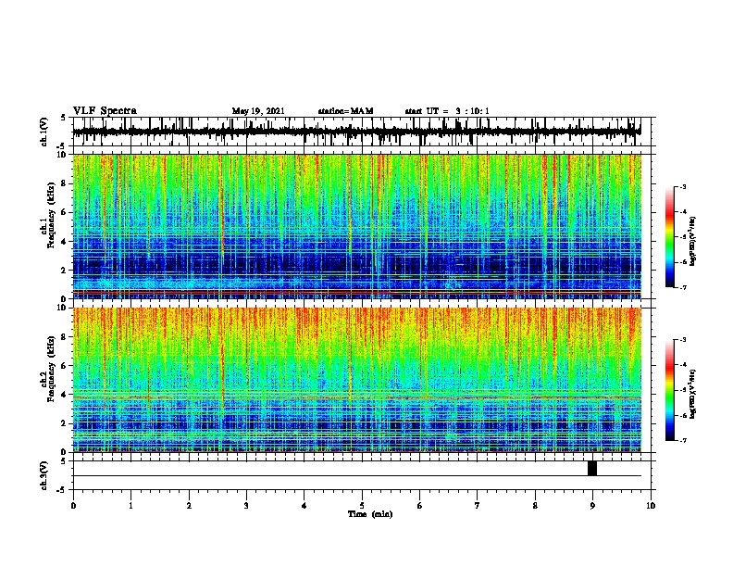
Task: Click time-axis tick label "4" at bottom
Action: pyautogui.click(x=304, y=506)
